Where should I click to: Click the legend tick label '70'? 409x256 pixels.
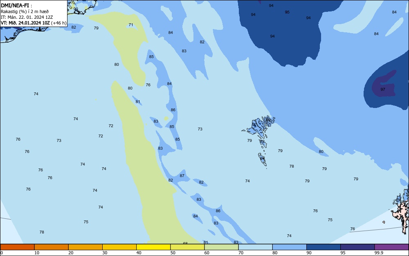coord(241,253)
